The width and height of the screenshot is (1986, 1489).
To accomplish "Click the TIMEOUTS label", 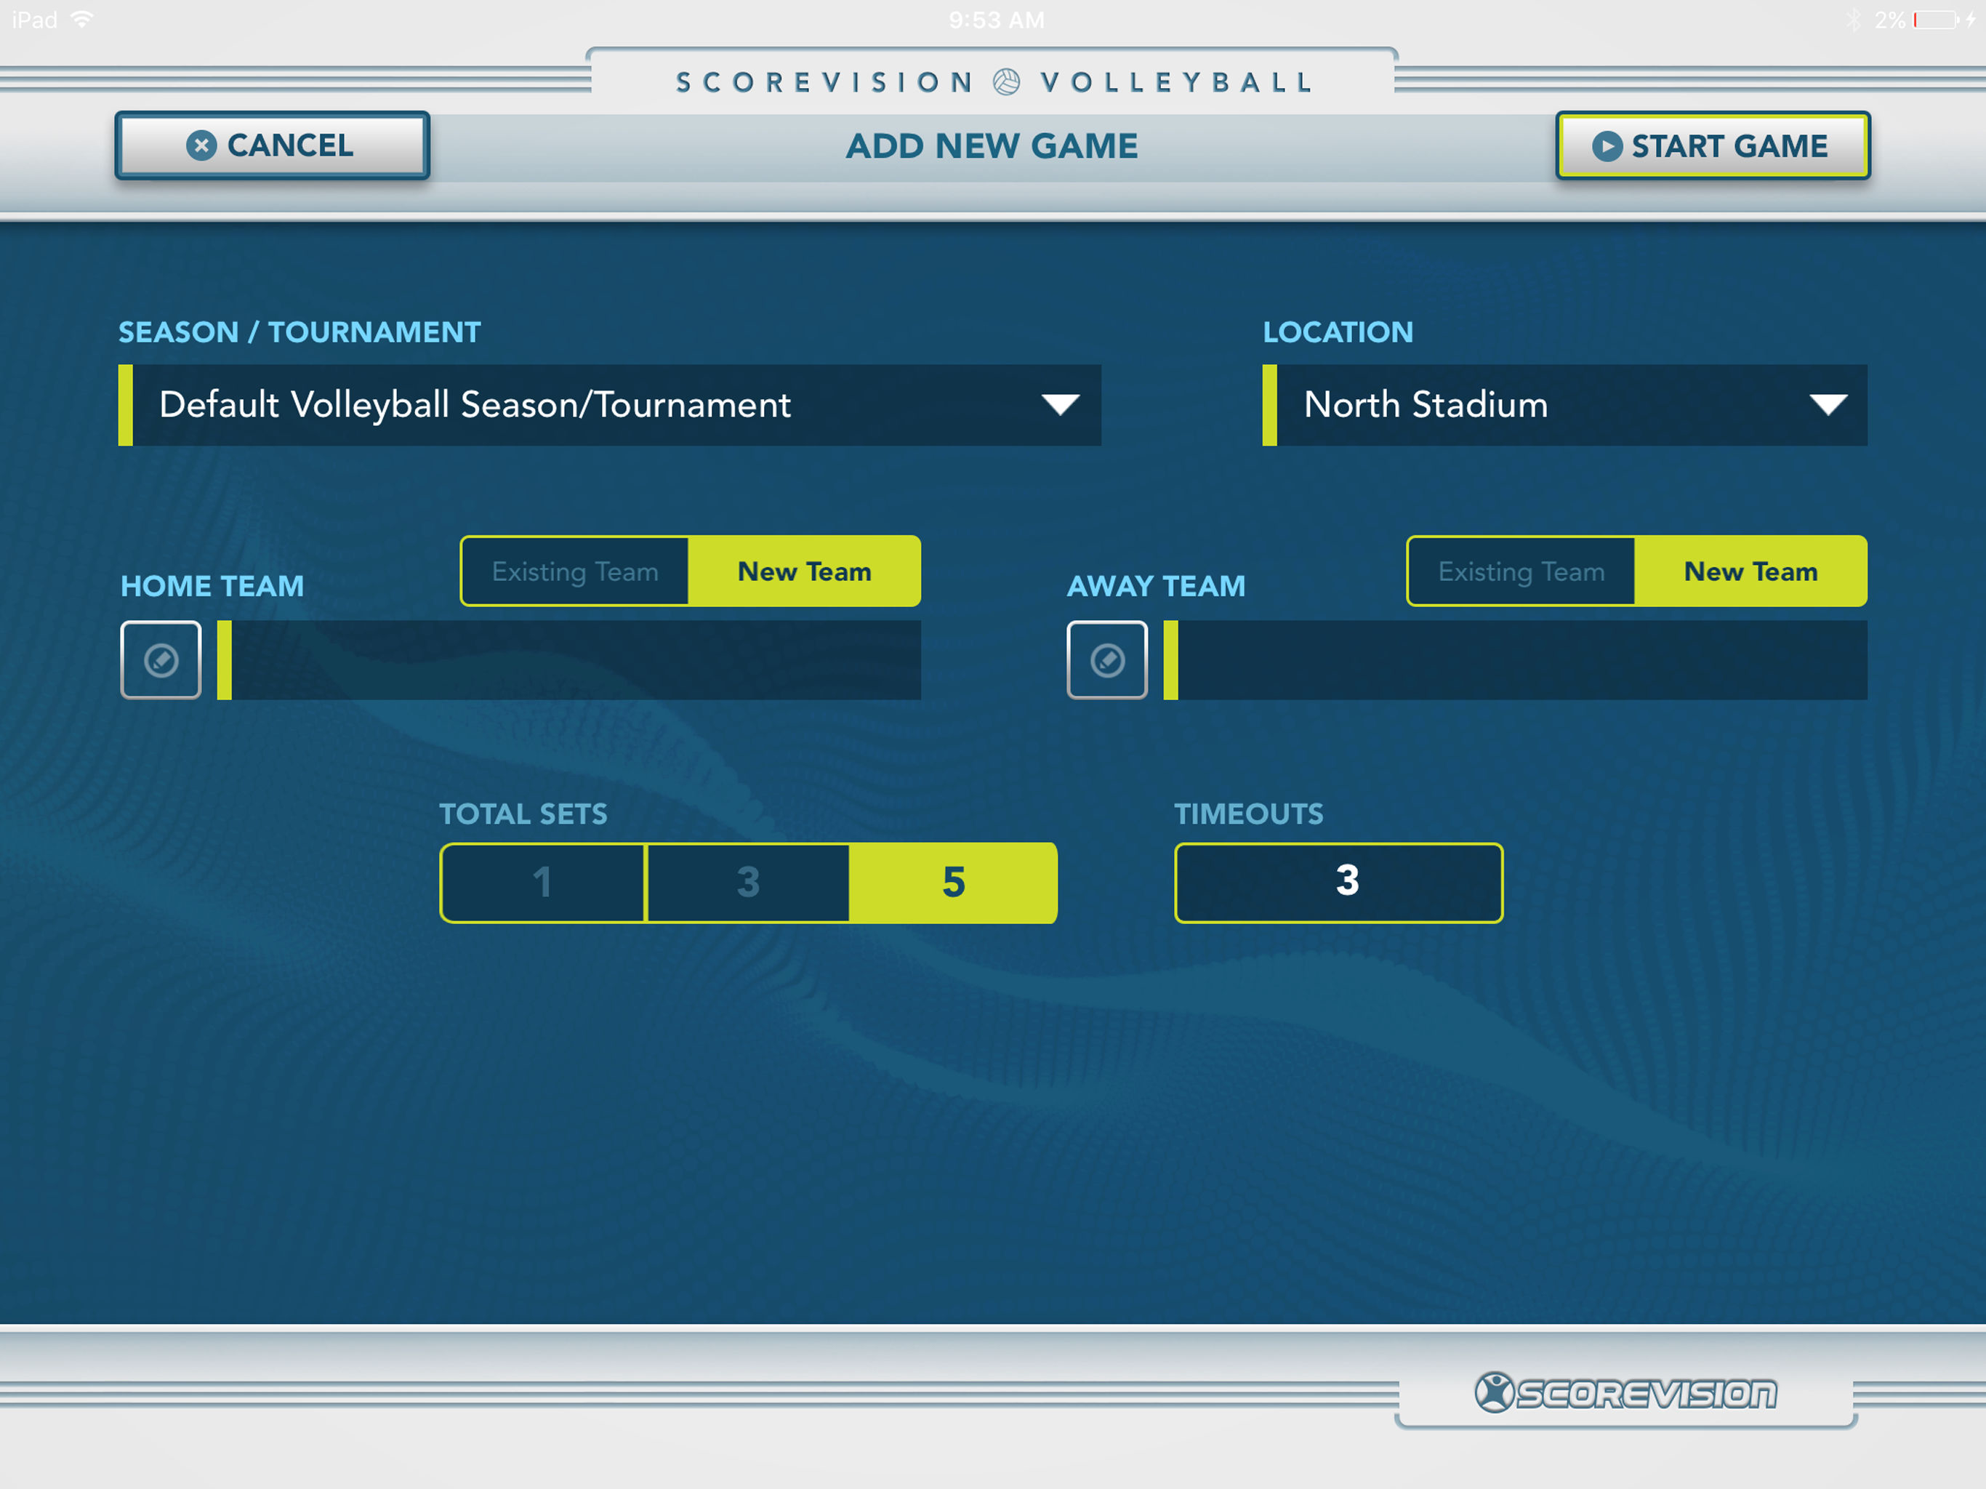I will [1249, 814].
